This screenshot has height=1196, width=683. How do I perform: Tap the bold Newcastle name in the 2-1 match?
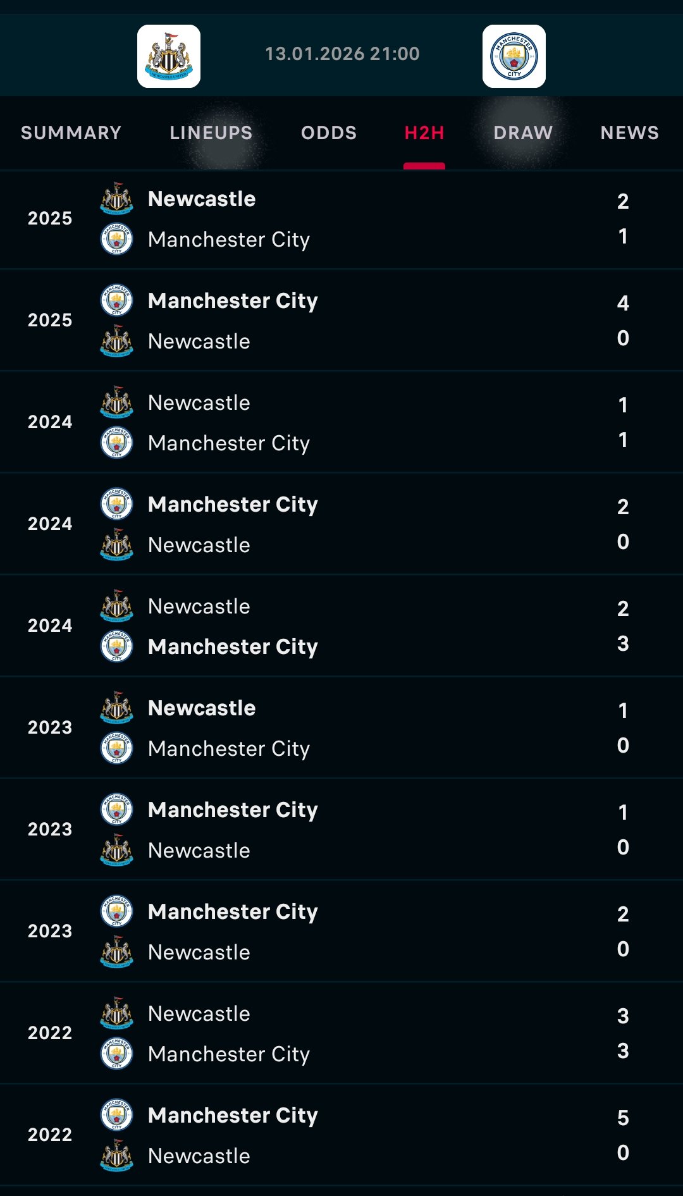(202, 199)
